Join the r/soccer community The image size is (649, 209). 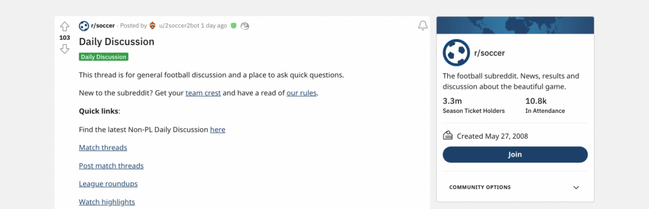click(x=515, y=154)
